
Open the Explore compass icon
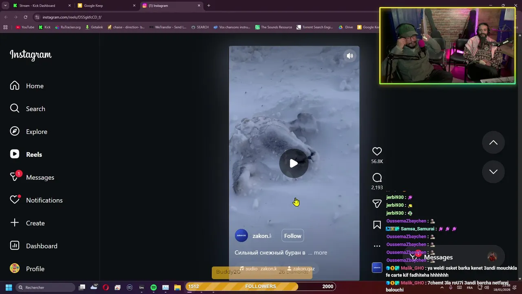point(15,131)
